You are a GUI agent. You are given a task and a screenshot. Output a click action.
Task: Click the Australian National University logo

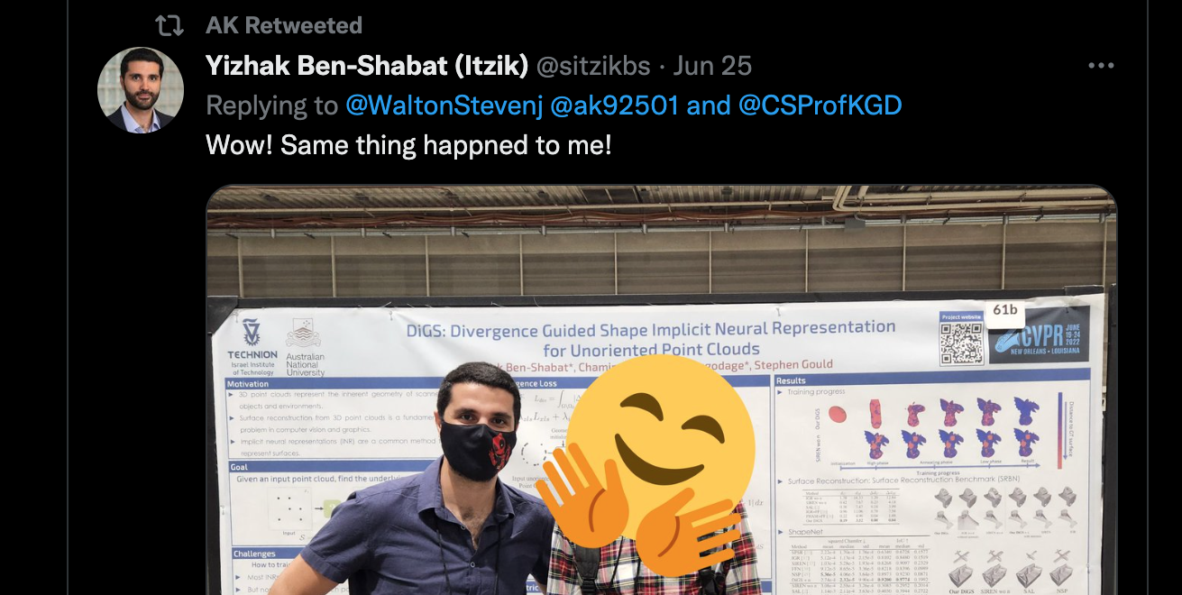[x=305, y=347]
